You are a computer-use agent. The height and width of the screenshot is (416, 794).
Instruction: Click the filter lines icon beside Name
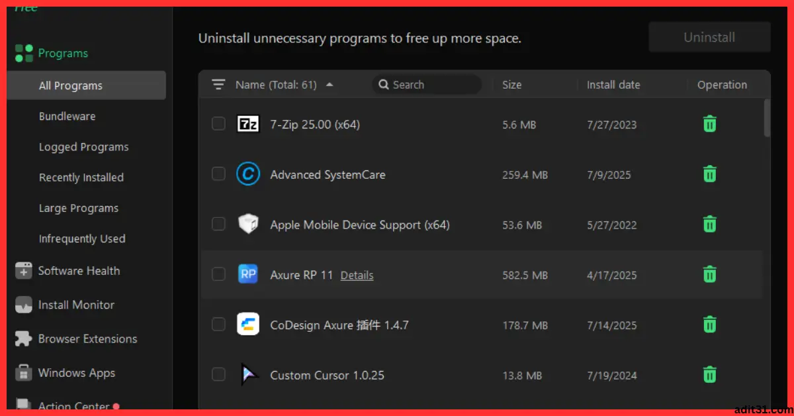tap(218, 85)
